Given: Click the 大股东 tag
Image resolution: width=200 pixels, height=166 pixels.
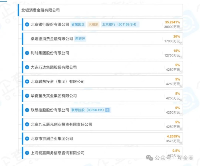Looking at the screenshot, I should pyautogui.click(x=93, y=24).
